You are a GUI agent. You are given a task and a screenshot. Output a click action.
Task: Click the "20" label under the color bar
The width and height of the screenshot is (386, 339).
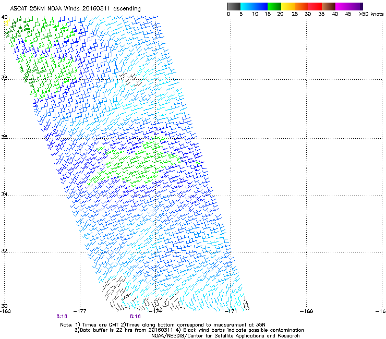coord(280,14)
